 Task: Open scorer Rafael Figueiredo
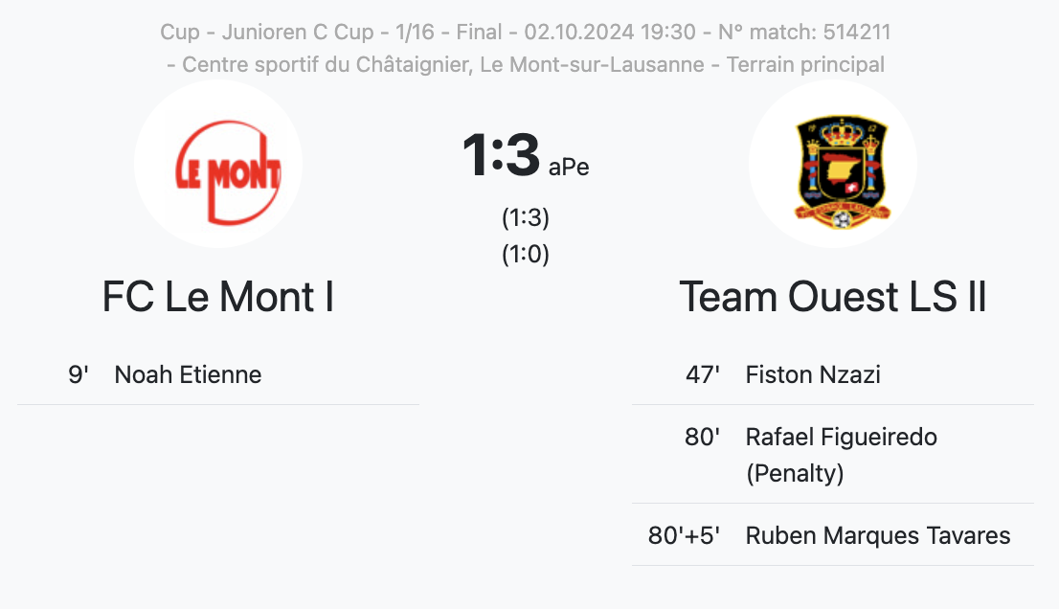(x=842, y=438)
